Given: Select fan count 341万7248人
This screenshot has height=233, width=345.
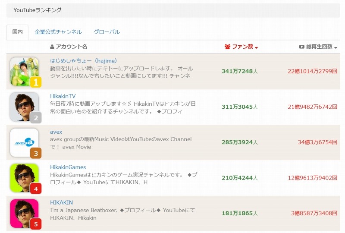Looking at the screenshot, I should 240,71.
